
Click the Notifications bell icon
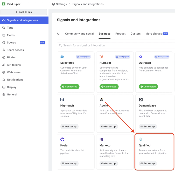(x=4, y=80)
